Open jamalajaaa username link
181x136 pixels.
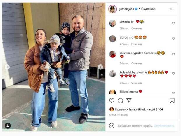point(126,9)
